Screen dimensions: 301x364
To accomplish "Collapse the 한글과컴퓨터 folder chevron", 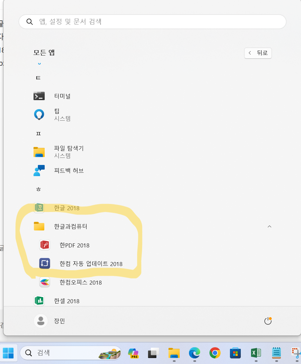I will [269, 227].
